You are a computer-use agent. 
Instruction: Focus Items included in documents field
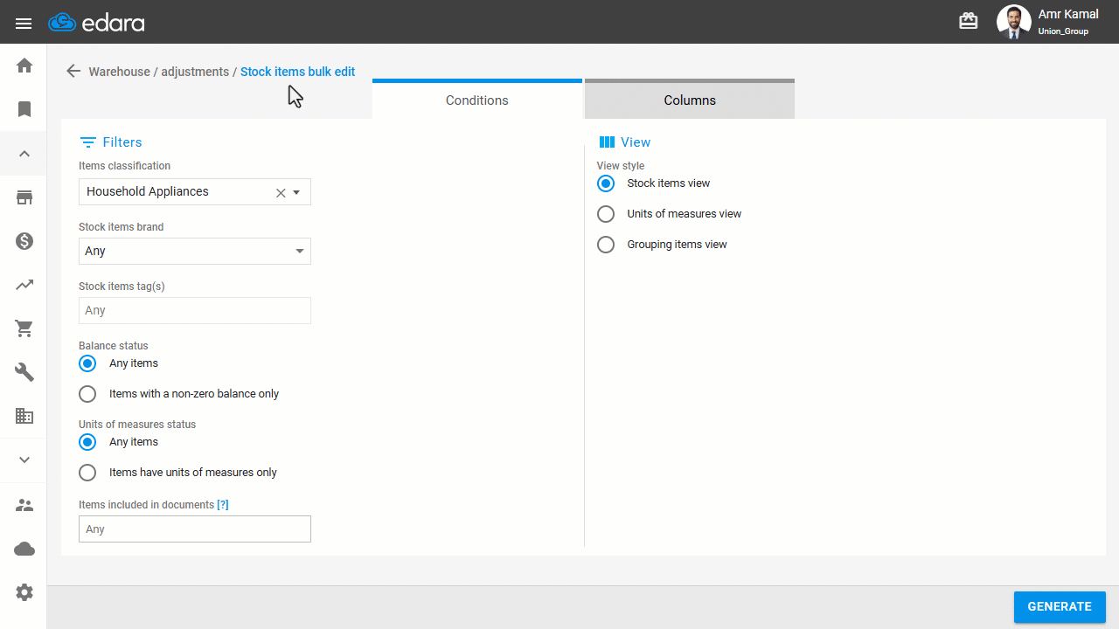[195, 529]
